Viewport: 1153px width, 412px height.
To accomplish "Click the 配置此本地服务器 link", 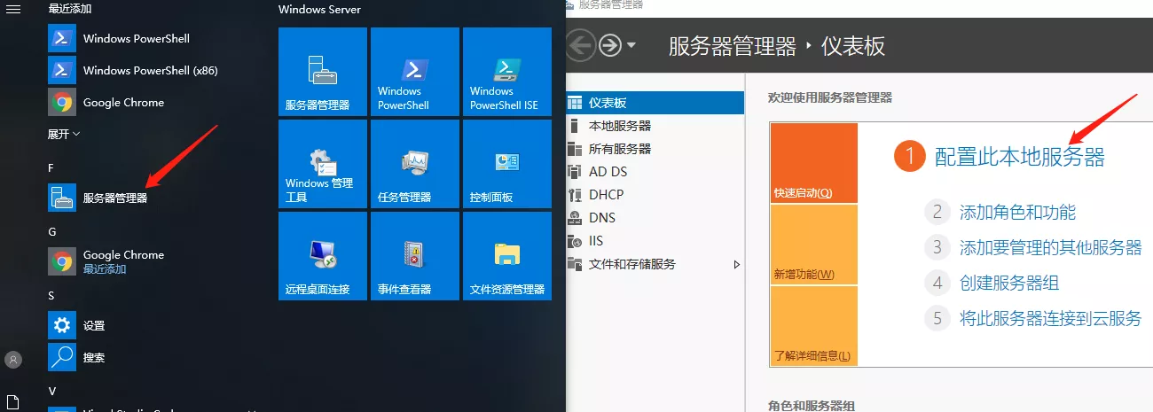I will pos(1019,157).
